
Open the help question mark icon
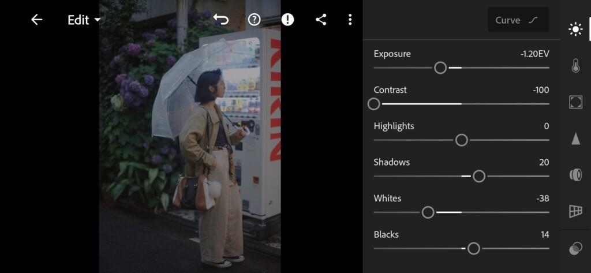(x=255, y=20)
